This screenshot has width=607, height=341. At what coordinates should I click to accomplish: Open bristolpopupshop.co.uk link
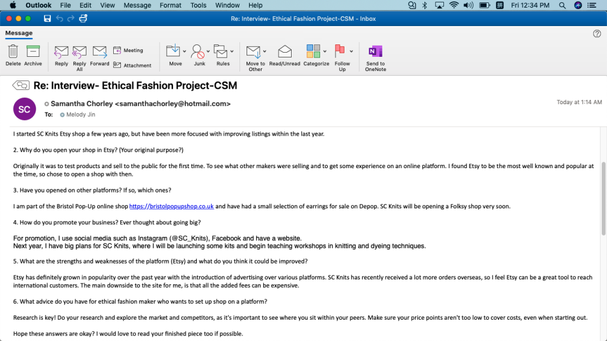click(171, 207)
